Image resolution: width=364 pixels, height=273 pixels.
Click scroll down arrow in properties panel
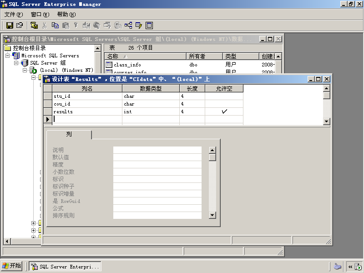coord(212,215)
